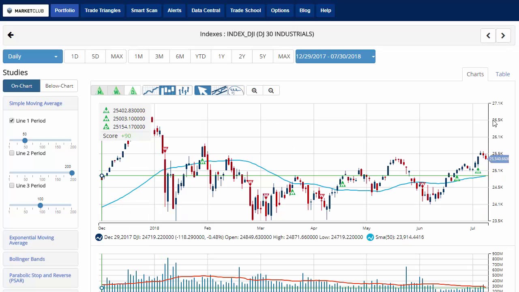Select Below-Chart studies toggle
The height and width of the screenshot is (292, 519).
point(59,86)
